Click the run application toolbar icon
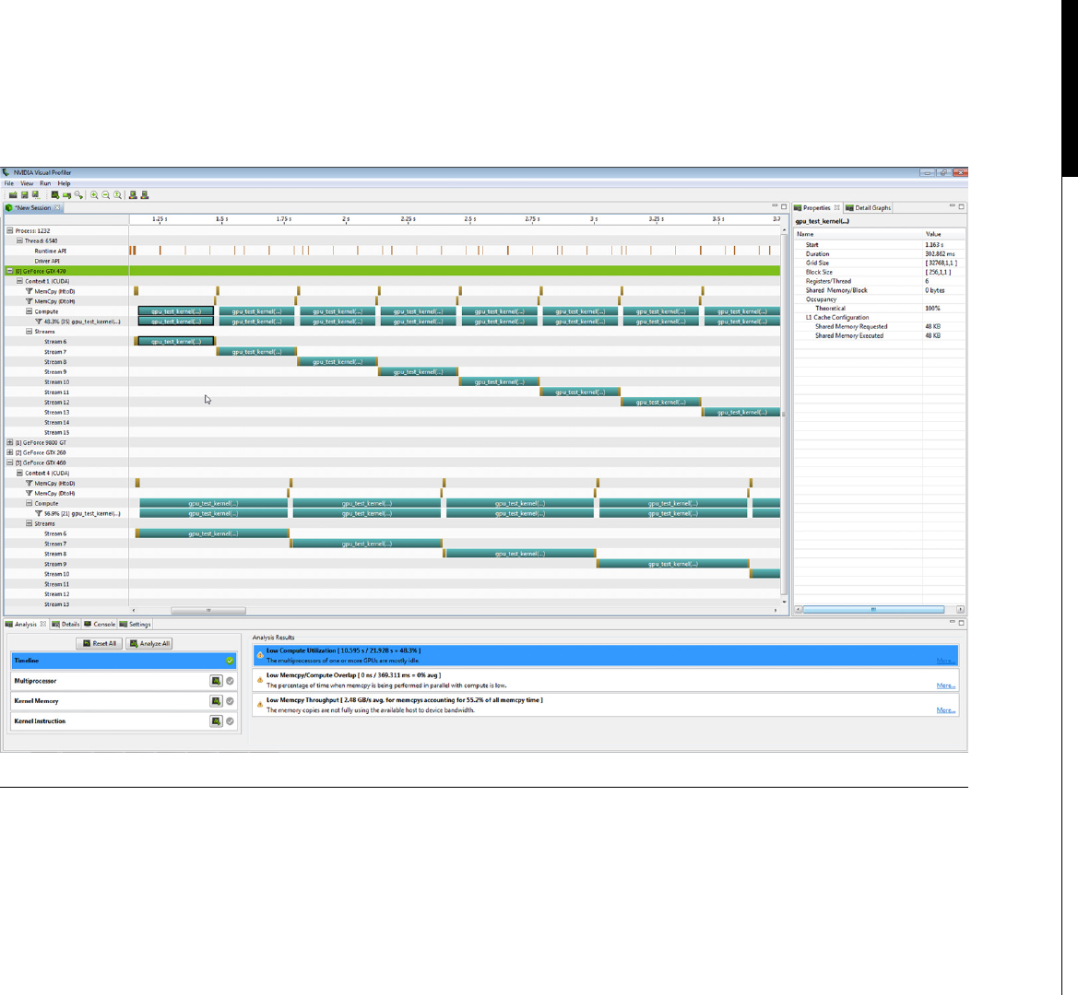 [66, 195]
